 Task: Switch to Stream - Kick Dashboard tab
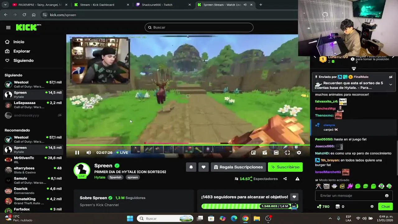pos(102,5)
